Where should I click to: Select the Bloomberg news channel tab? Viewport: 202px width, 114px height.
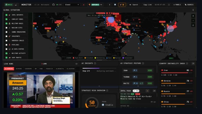[x=9, y=69]
